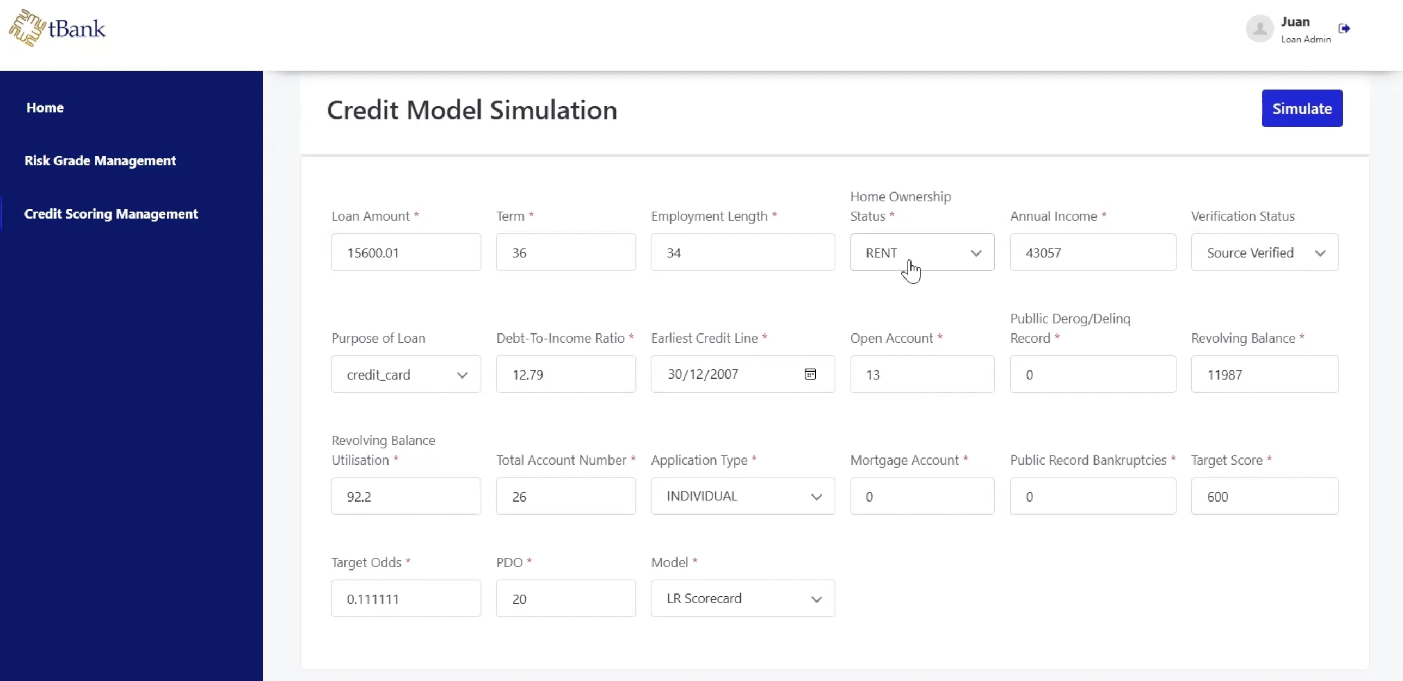
Task: Toggle RENT home ownership status
Action: 922,252
